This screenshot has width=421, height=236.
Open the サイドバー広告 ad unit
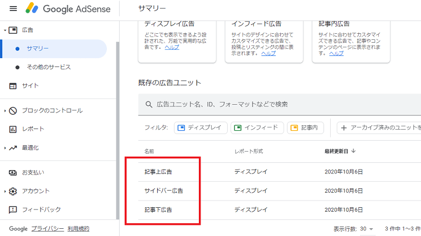point(163,191)
